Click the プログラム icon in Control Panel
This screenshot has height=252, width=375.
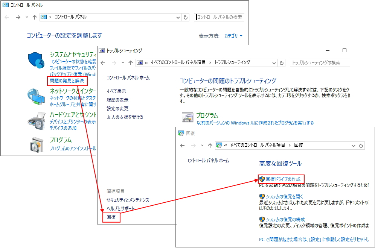click(37, 144)
